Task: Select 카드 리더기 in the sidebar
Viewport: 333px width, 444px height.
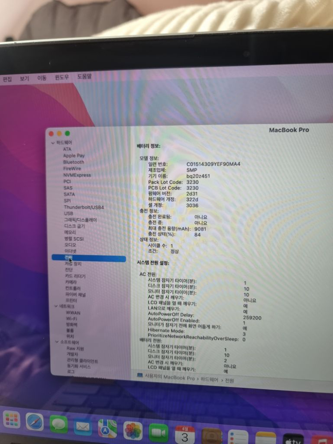Action: click(x=75, y=276)
